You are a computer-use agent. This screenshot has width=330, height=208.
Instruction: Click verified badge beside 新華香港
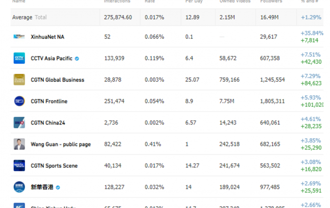58,187
